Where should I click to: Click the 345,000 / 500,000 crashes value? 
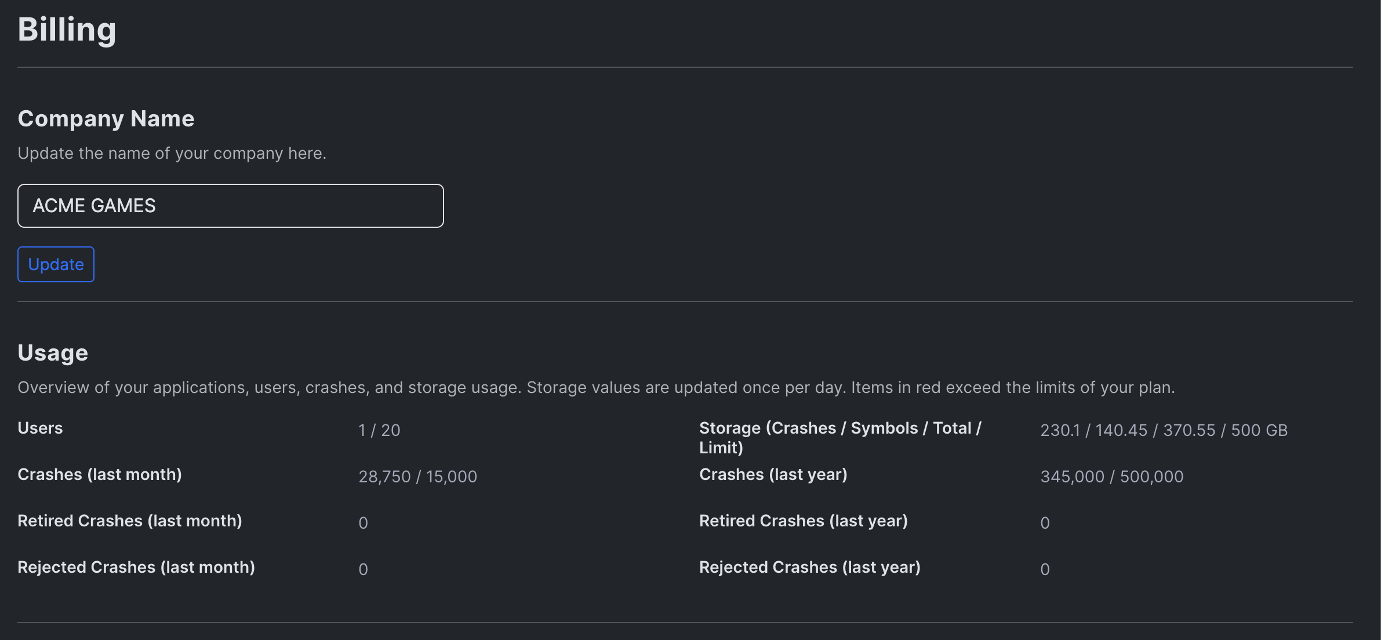(1111, 477)
